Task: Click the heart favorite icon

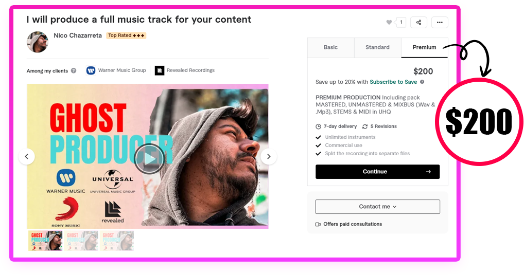Action: 389,23
